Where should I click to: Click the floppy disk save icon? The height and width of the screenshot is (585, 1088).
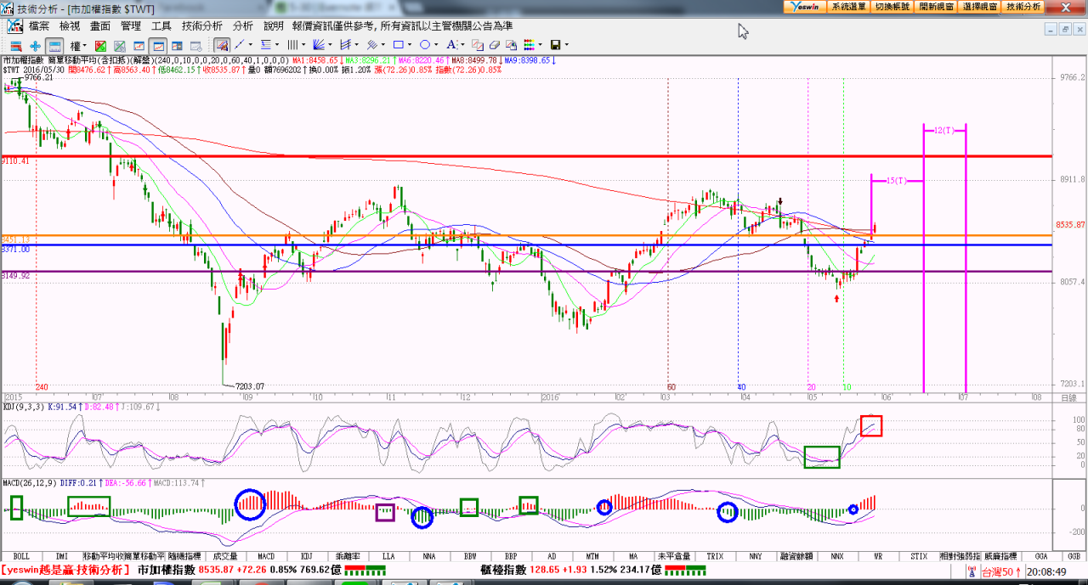pyautogui.click(x=555, y=45)
